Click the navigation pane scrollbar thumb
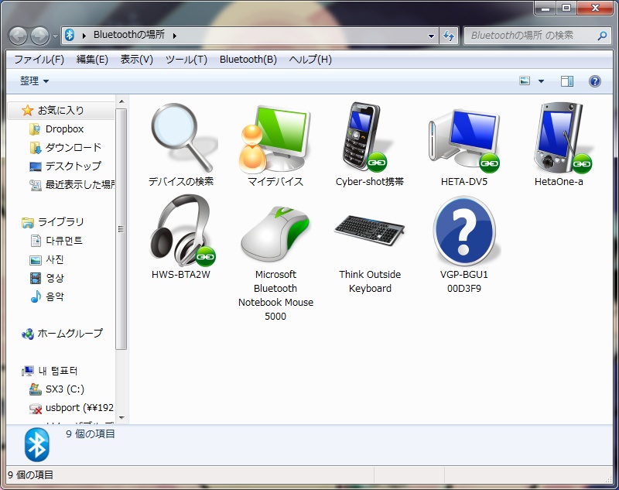 click(x=121, y=229)
